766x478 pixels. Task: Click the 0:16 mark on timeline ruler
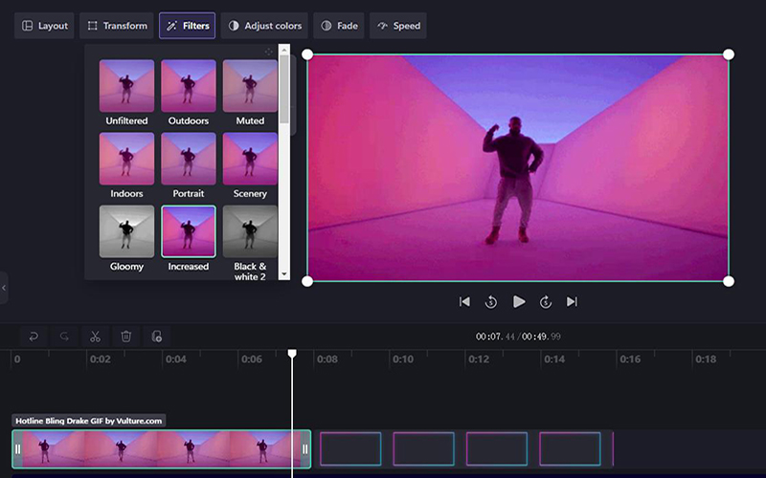pos(630,359)
